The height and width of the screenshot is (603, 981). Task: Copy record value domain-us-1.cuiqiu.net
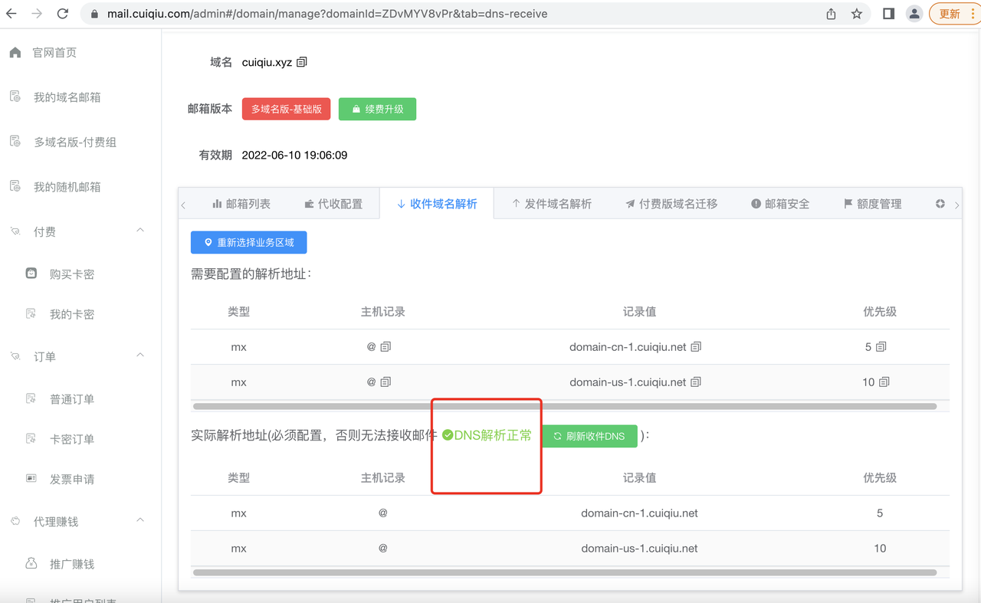(696, 382)
